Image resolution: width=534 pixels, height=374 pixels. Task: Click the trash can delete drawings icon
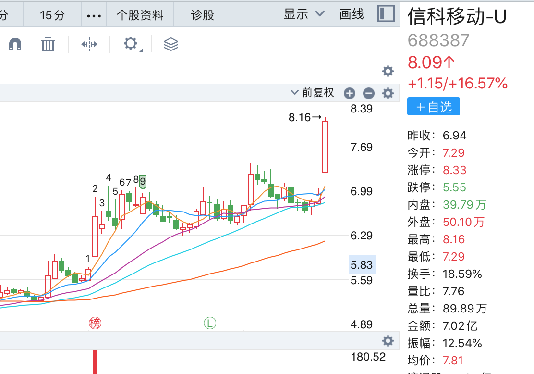click(48, 44)
